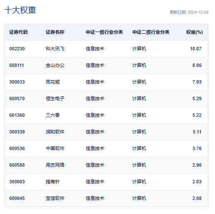Click 信息技术 in the 金山办公 row
The height and width of the screenshot is (214, 215).
[95, 65]
